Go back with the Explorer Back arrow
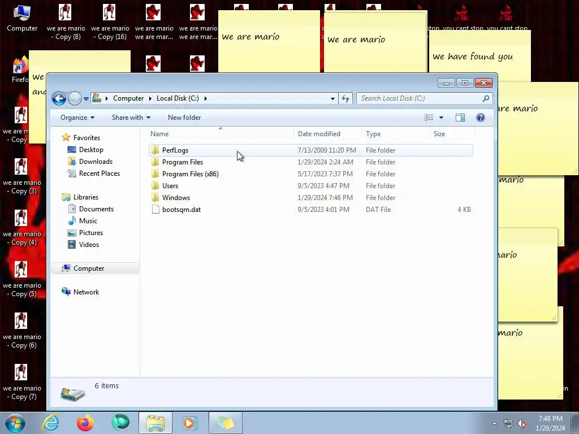Image resolution: width=579 pixels, height=434 pixels. tap(59, 98)
